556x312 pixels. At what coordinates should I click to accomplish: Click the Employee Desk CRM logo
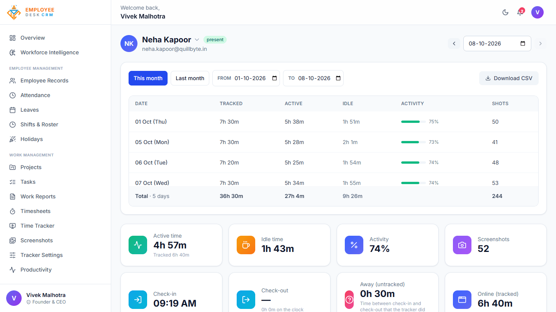coord(31,12)
